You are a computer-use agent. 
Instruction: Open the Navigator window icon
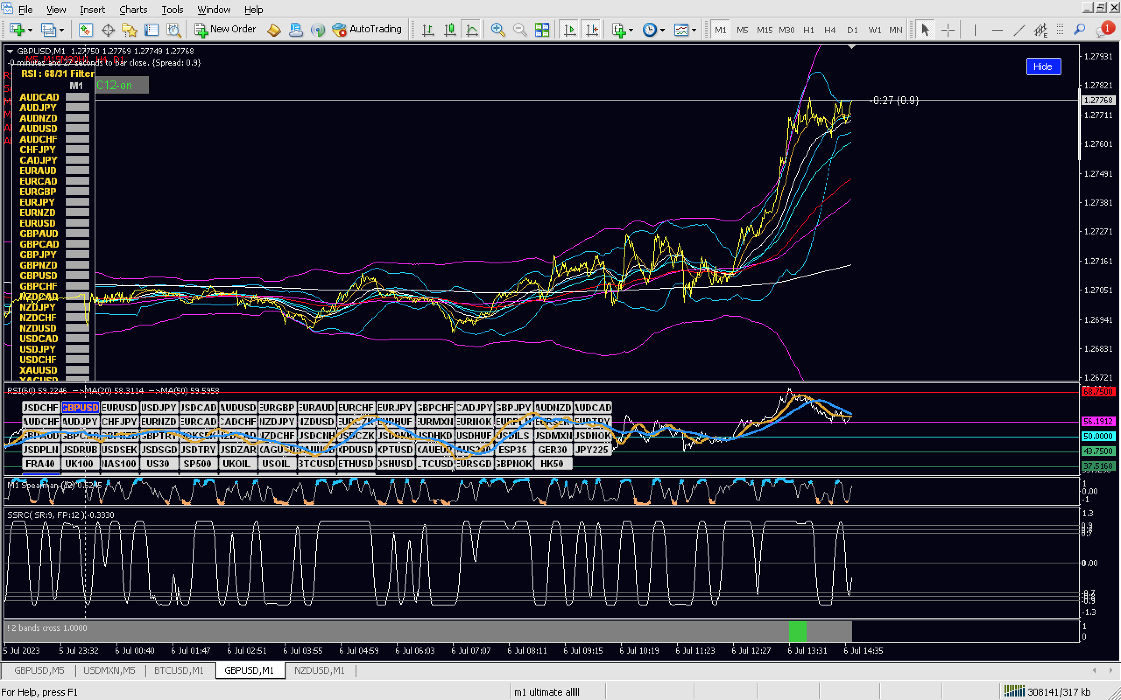pos(129,30)
